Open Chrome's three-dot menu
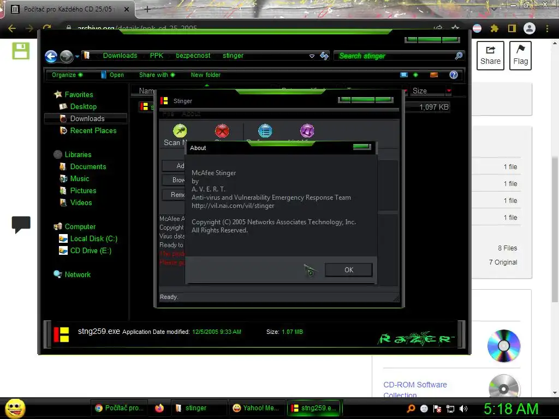The image size is (559, 419). point(547,28)
